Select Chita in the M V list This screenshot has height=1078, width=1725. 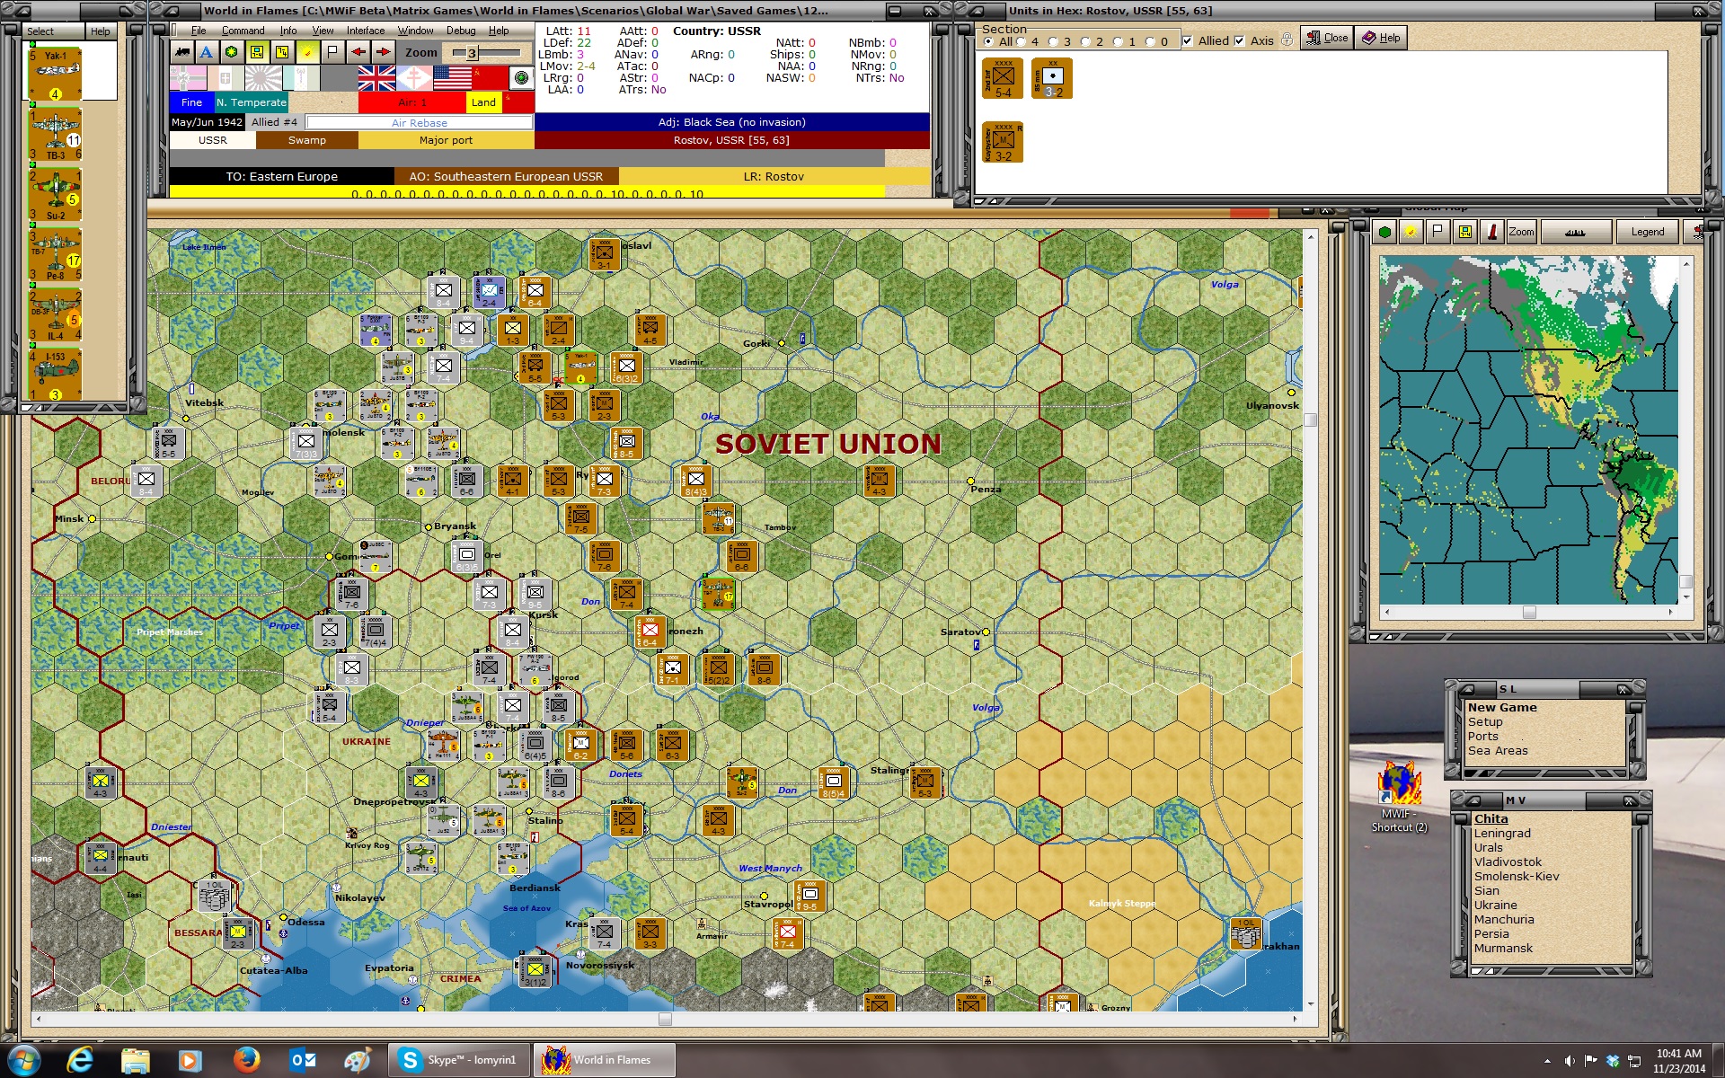(x=1491, y=819)
